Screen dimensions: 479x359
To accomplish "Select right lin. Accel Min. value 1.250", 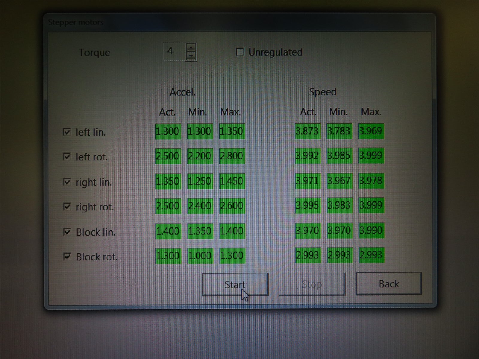I will click(x=200, y=181).
